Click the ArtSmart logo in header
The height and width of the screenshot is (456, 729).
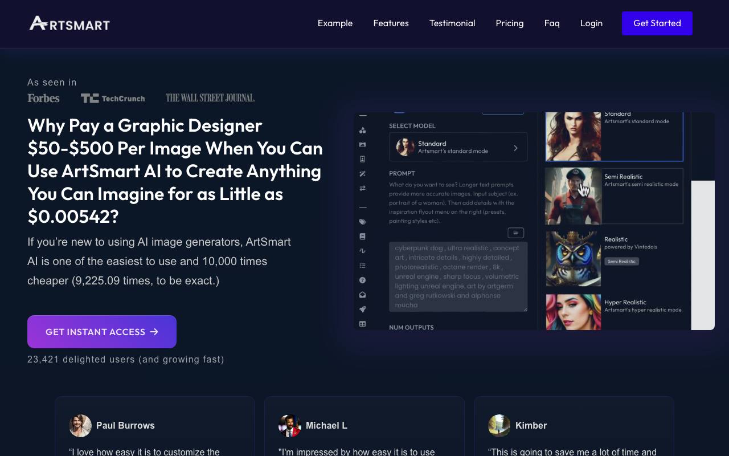[69, 23]
